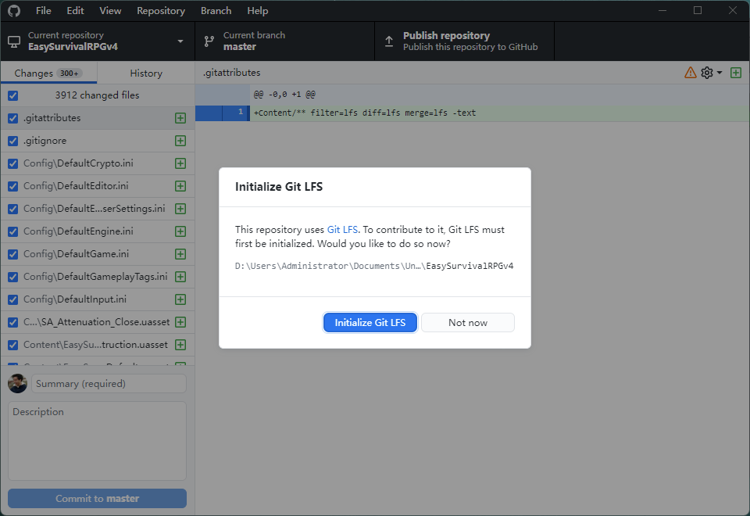Click Publish repository button
The width and height of the screenshot is (750, 516).
pos(464,41)
